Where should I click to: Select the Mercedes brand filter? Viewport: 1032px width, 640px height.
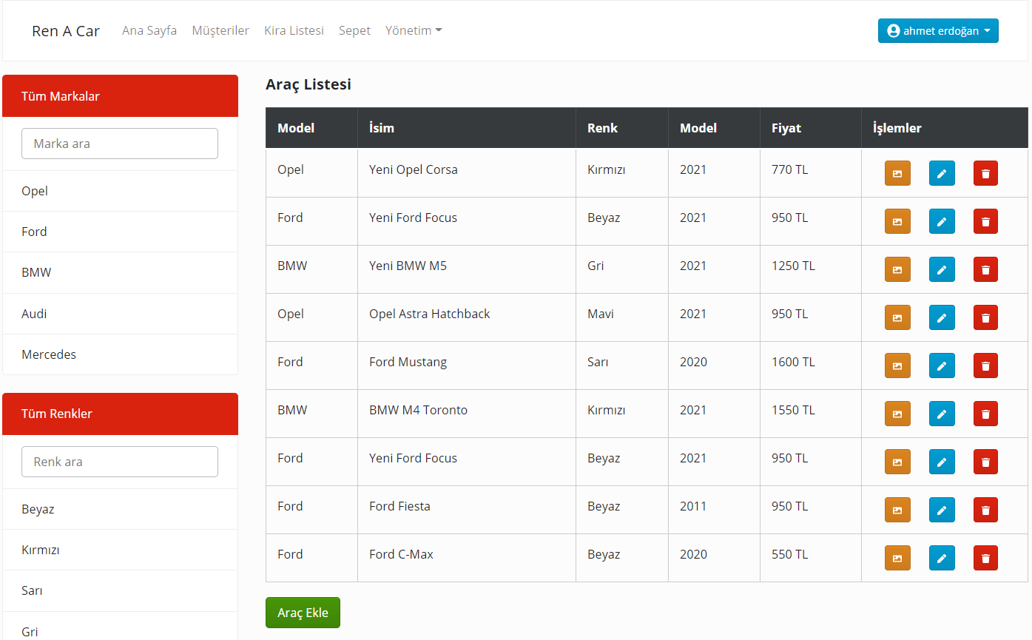[x=48, y=354]
